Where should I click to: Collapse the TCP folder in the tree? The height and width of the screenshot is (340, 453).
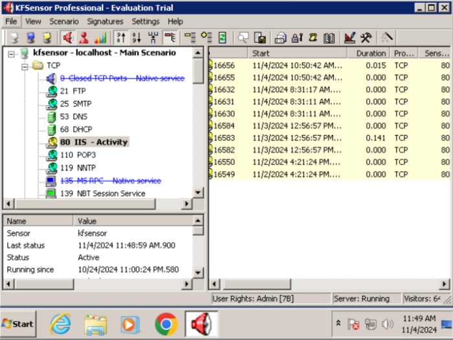(24, 66)
